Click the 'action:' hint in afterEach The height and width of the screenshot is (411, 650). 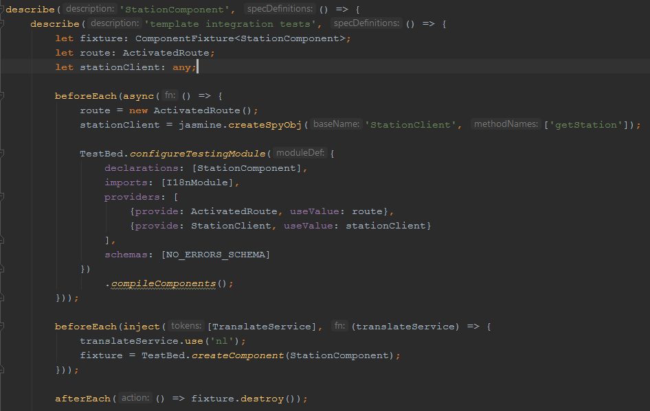pyautogui.click(x=135, y=399)
